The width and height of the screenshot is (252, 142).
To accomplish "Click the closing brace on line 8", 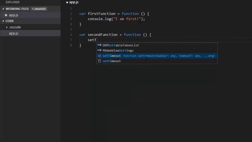I will (x=80, y=45).
